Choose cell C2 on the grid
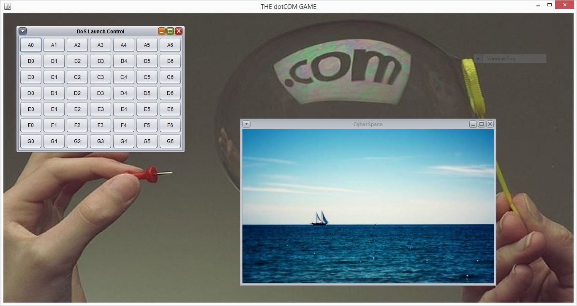Screen dimensions: 577x306 pyautogui.click(x=77, y=77)
